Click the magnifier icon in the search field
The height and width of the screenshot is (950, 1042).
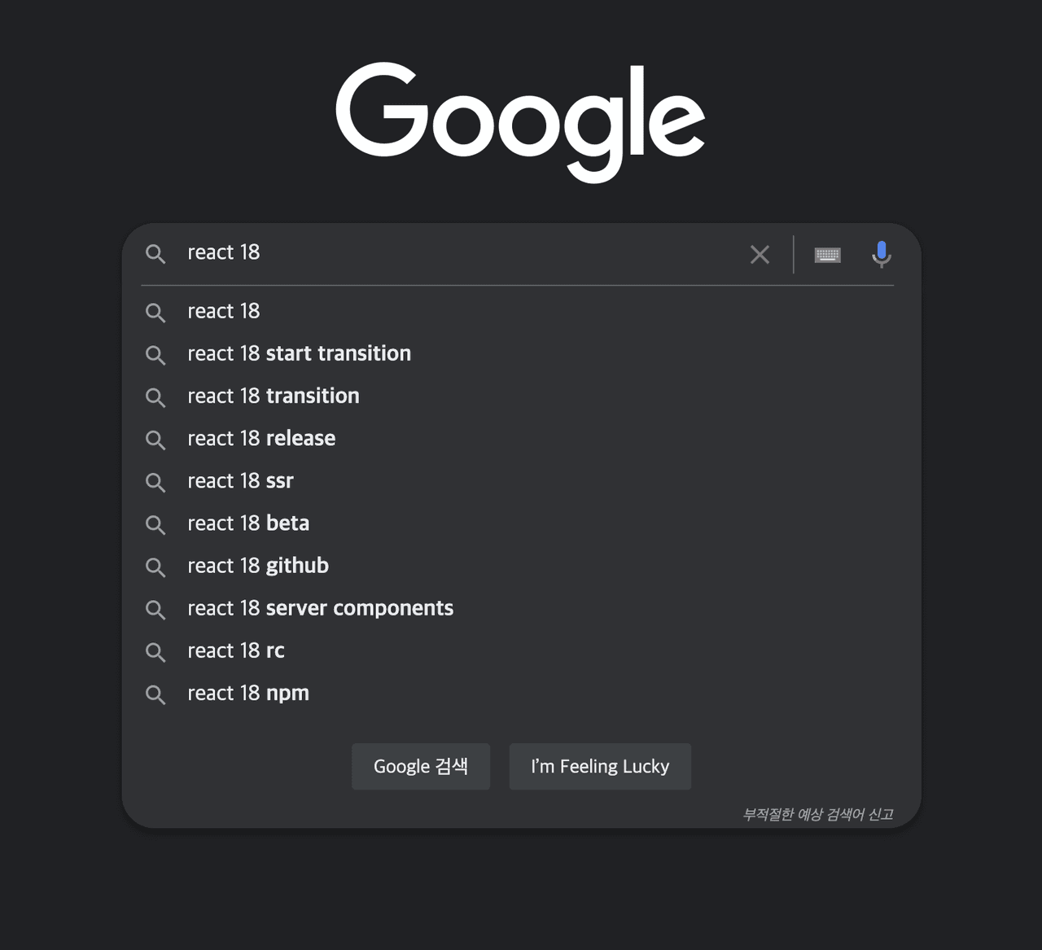tap(155, 254)
